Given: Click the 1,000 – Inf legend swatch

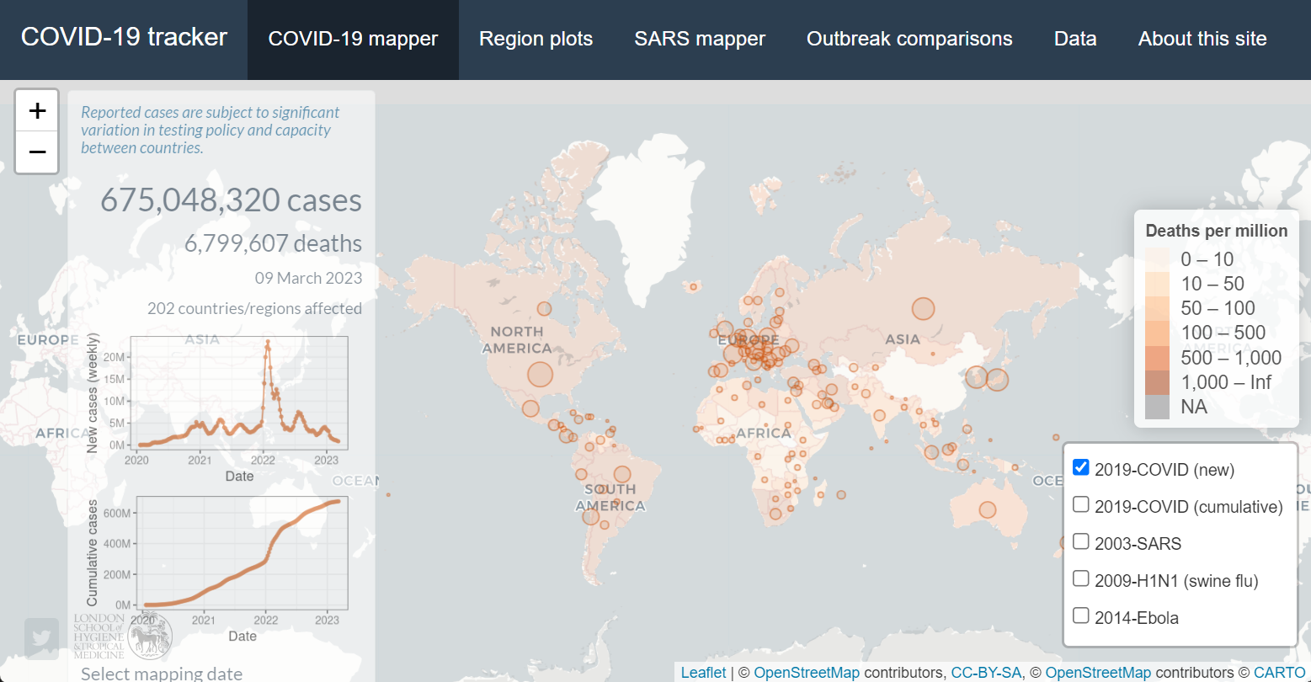Looking at the screenshot, I should pyautogui.click(x=1157, y=382).
